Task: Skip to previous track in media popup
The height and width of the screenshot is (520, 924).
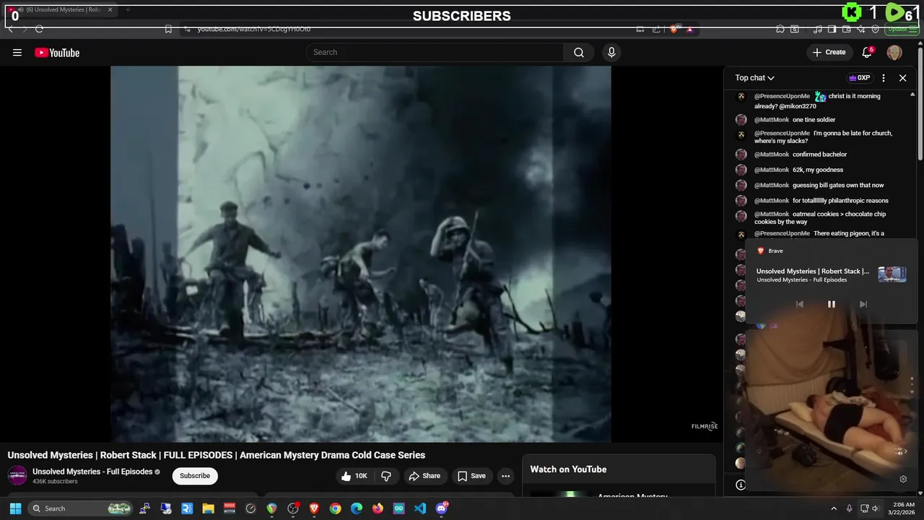Action: [799, 304]
